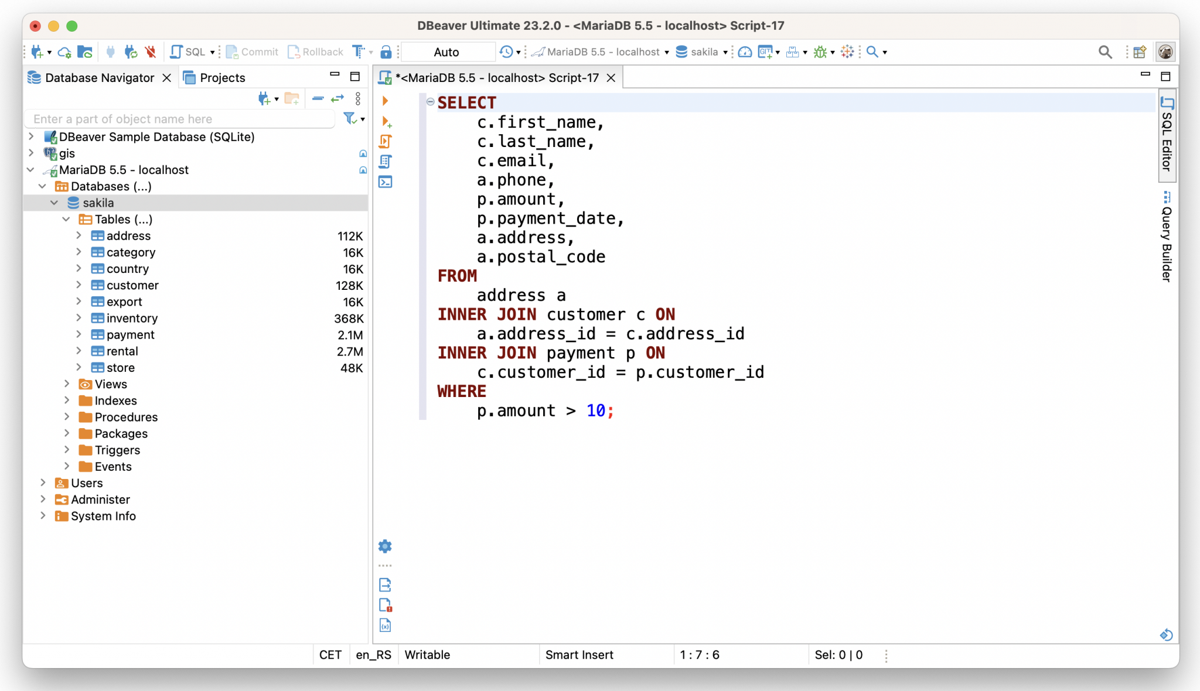Rollback the current transaction
This screenshot has height=691, width=1200.
tap(315, 52)
